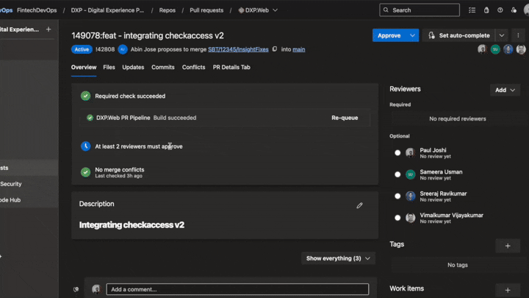Open user settings icon in top bar
Image resolution: width=529 pixels, height=298 pixels.
point(514,10)
